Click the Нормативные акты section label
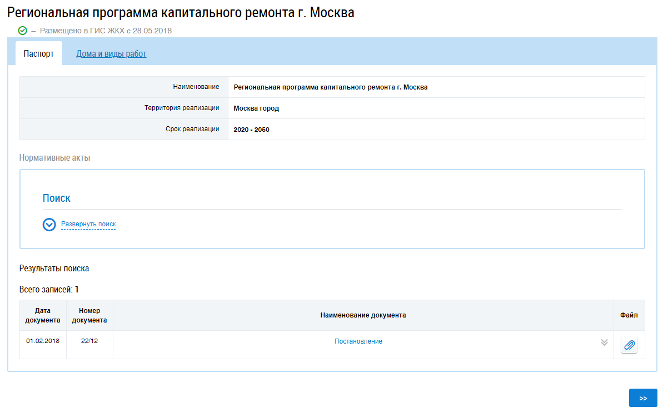Viewport: 663px width, 412px height. tap(54, 158)
